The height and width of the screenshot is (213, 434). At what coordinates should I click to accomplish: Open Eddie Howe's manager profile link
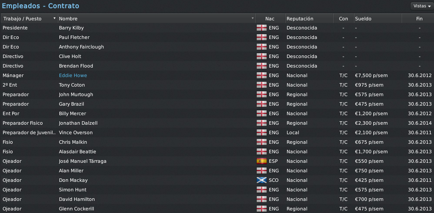[73, 75]
